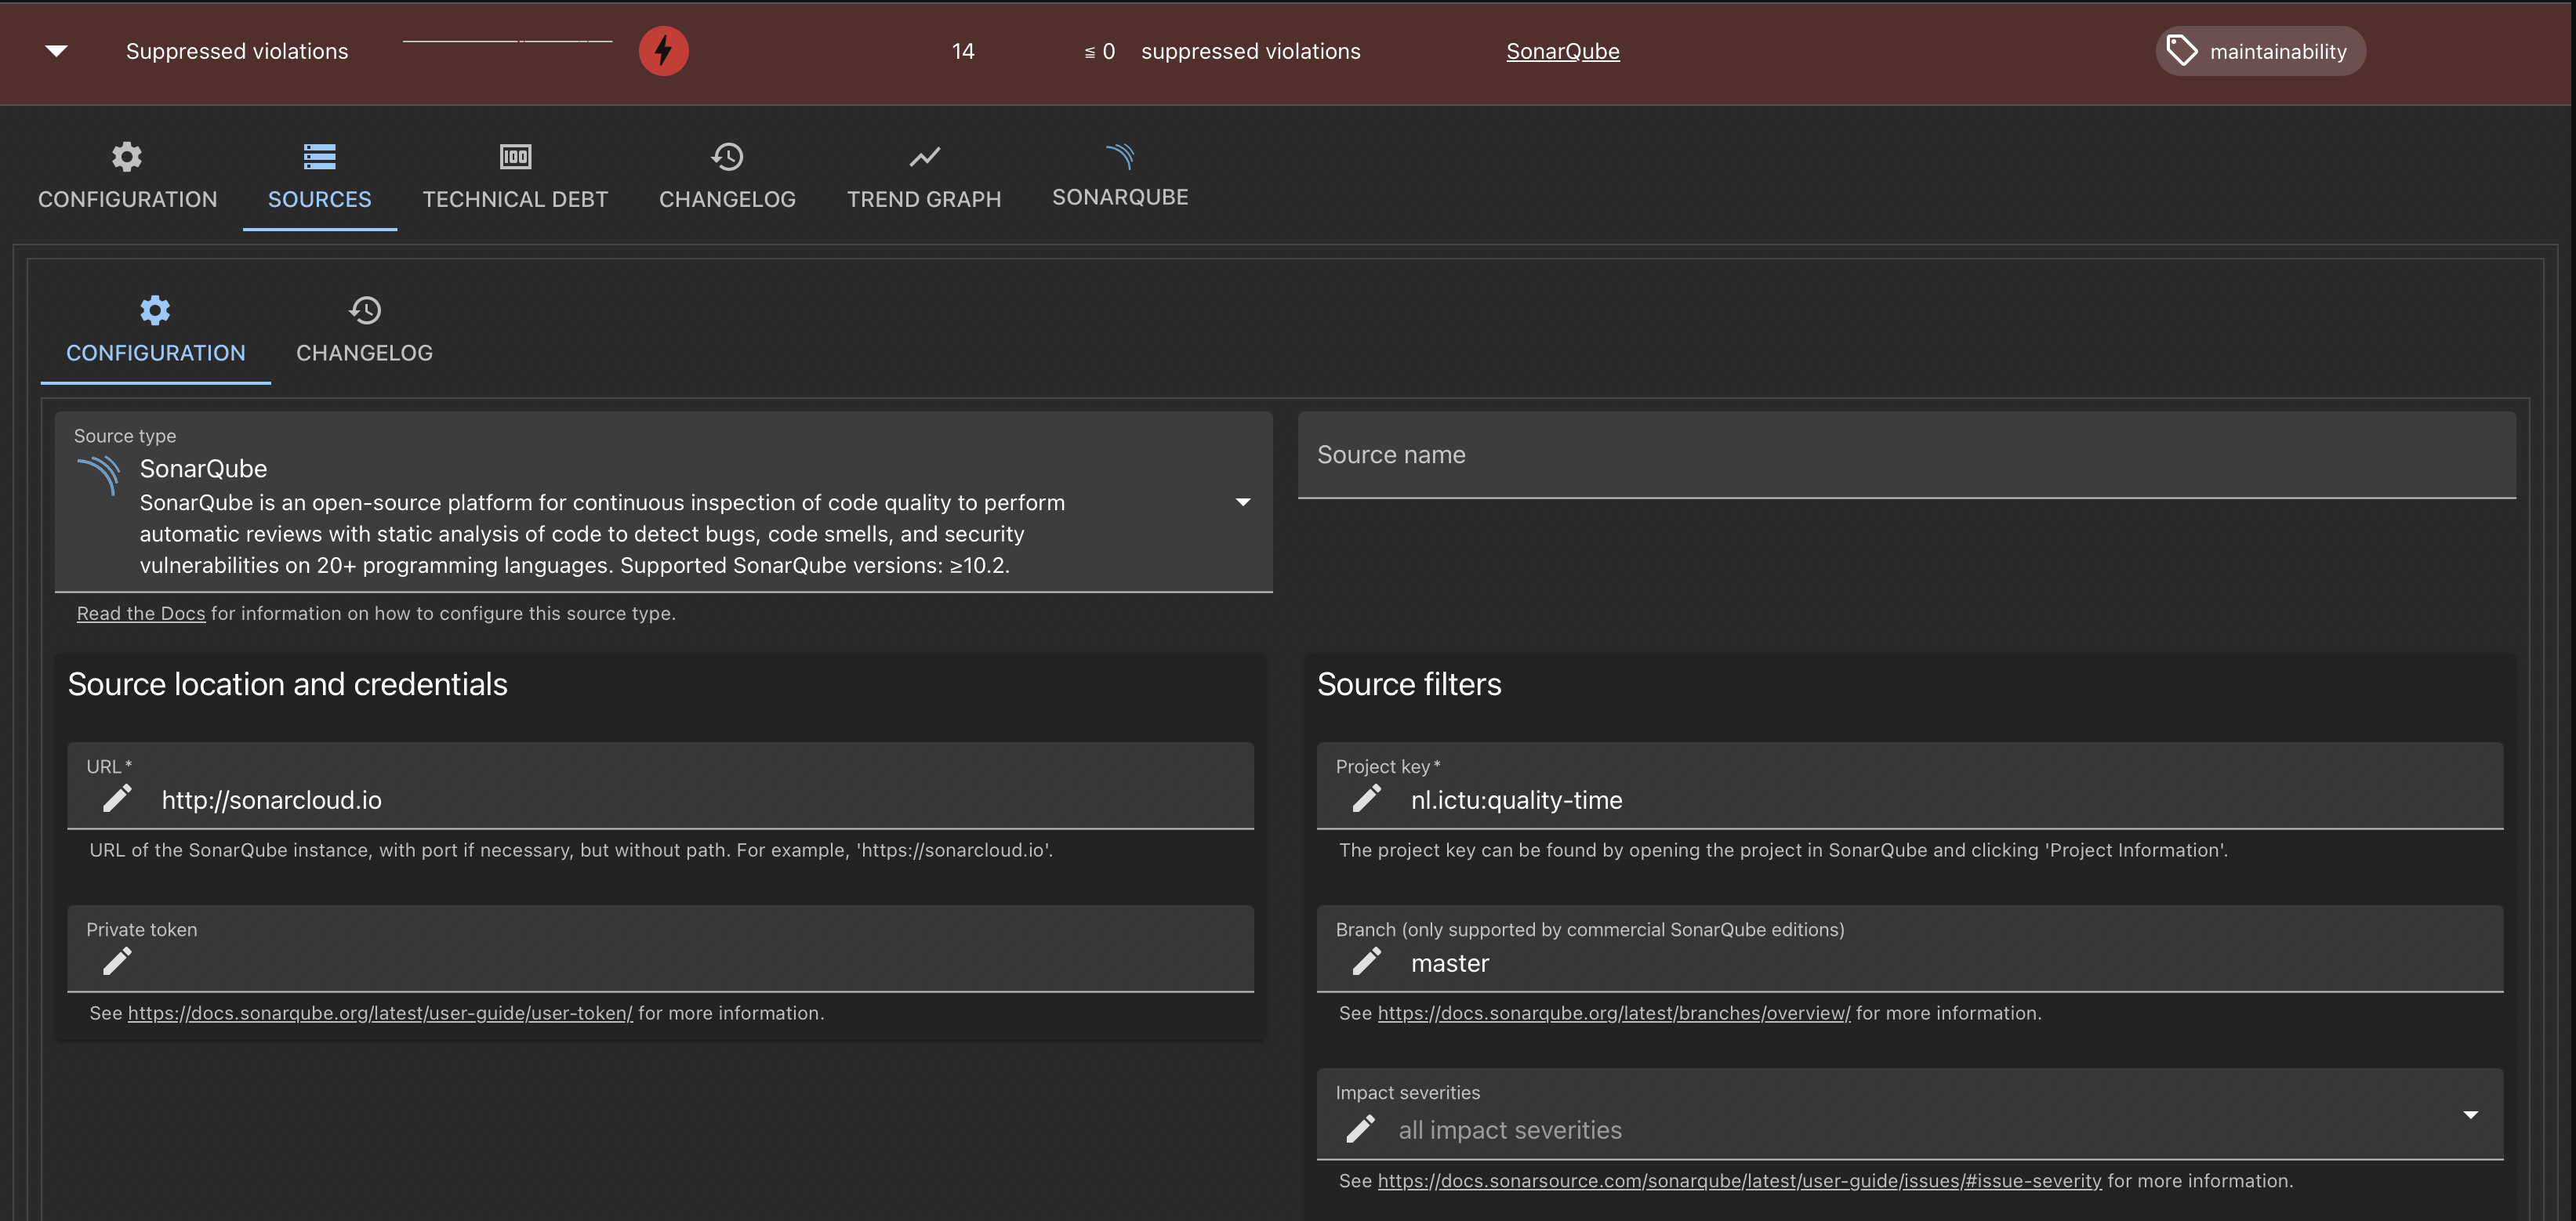2576x1221 pixels.
Task: Open the issue-severity docs link
Action: (1740, 1181)
